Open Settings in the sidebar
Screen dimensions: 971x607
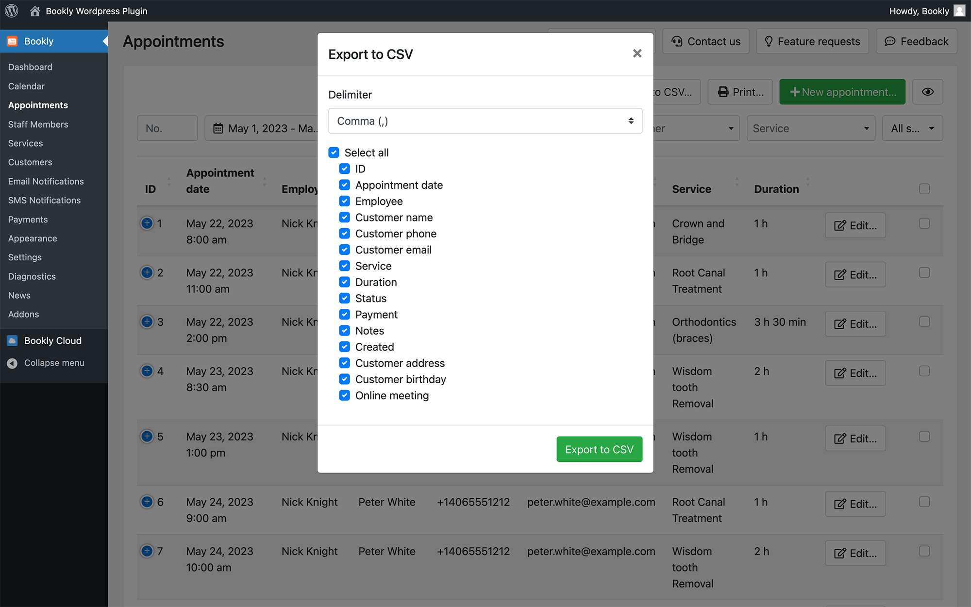pyautogui.click(x=25, y=257)
